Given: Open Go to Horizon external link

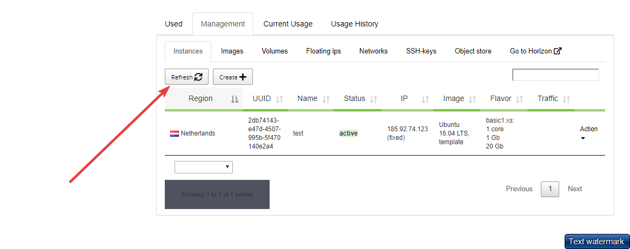Looking at the screenshot, I should click(535, 51).
